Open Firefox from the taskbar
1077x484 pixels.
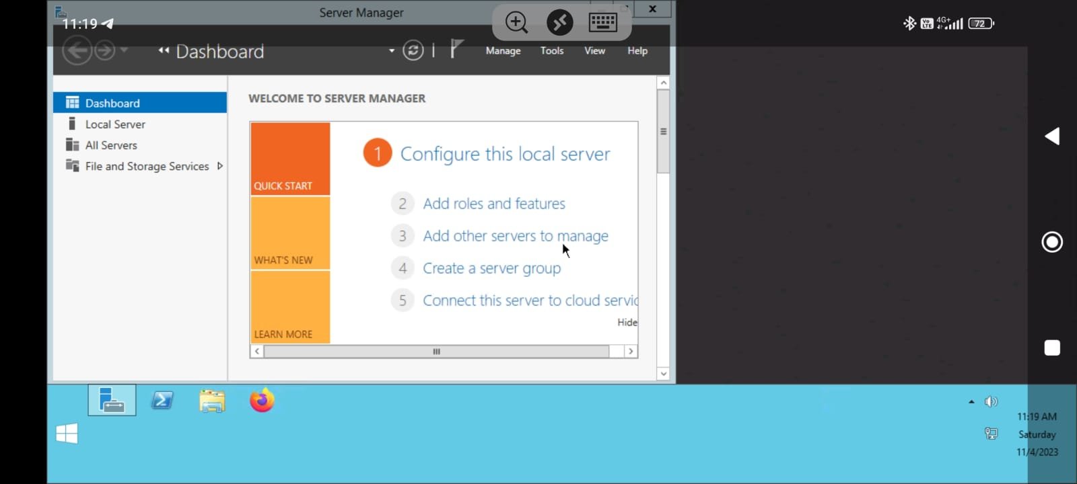coord(262,401)
